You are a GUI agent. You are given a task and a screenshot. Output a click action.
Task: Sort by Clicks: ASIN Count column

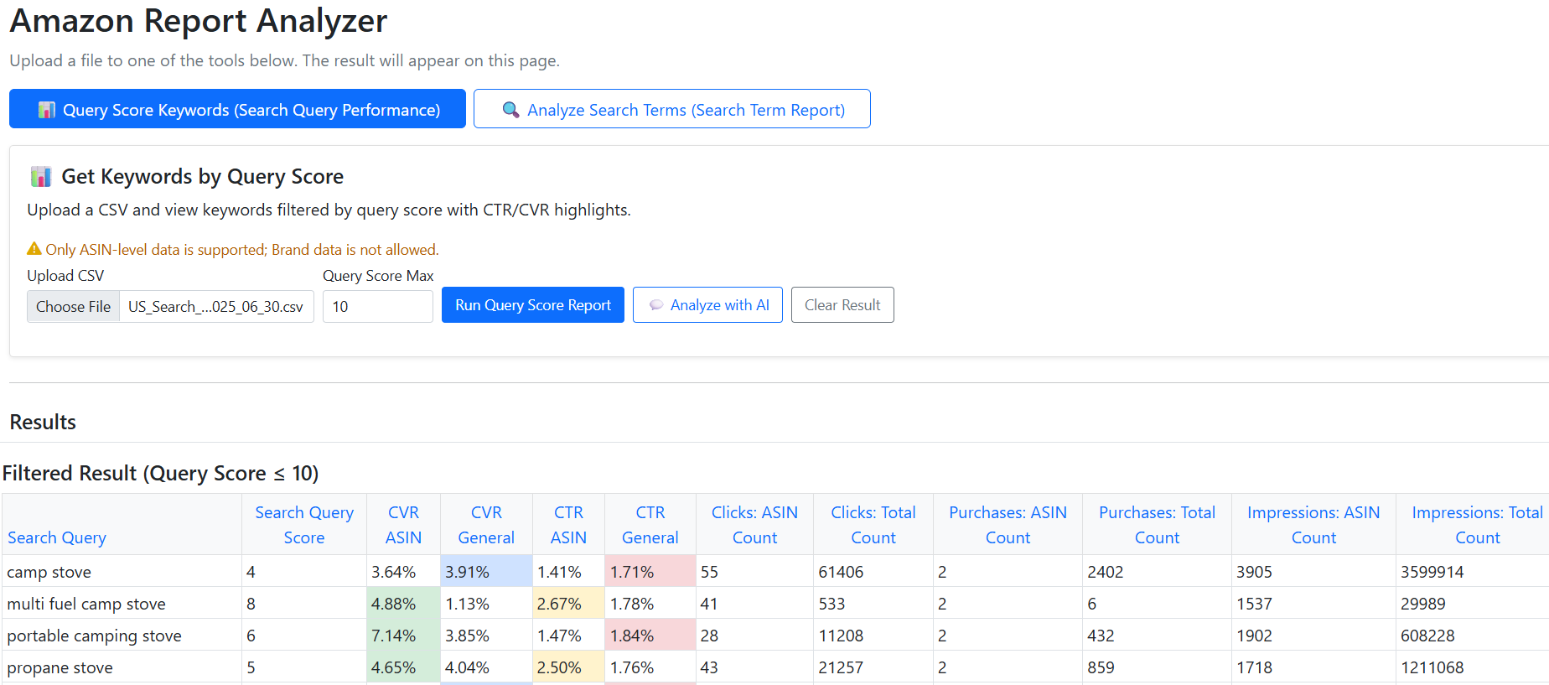coord(754,525)
